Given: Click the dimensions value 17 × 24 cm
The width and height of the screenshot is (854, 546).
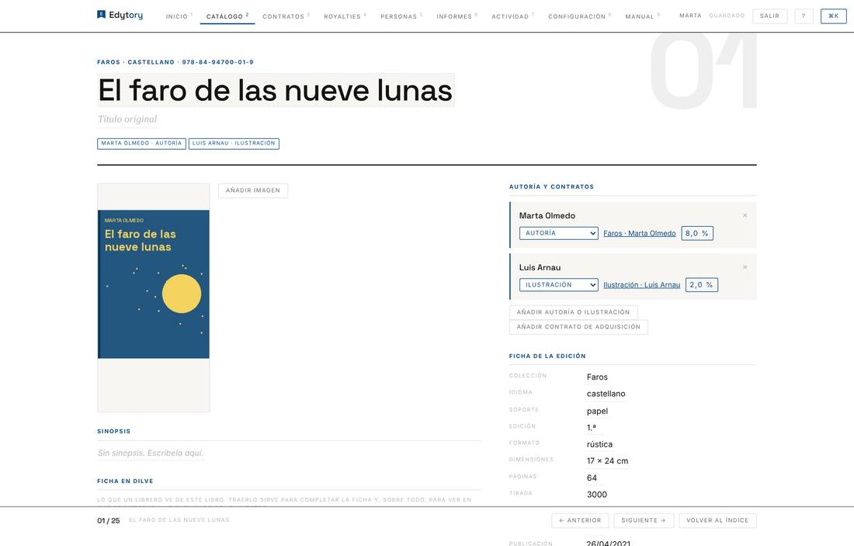Looking at the screenshot, I should point(607,461).
